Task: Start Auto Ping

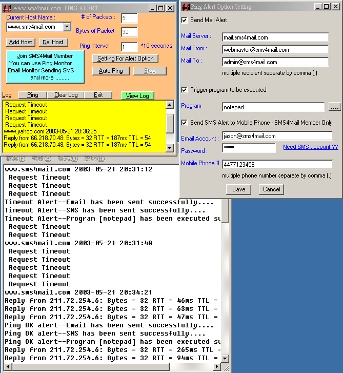Action: 111,71
